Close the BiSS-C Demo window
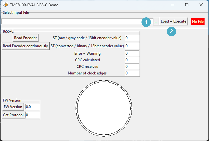The image size is (209, 141). [201, 5]
